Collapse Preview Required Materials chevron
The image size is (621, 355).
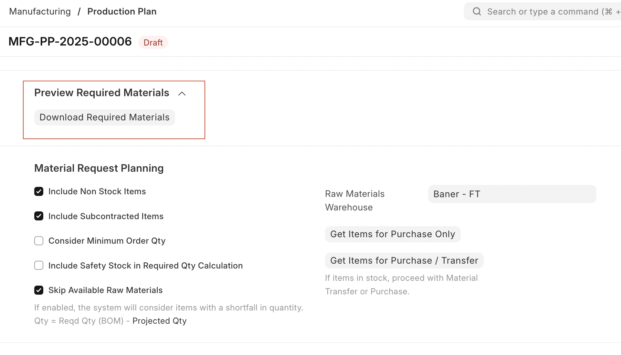[182, 94]
